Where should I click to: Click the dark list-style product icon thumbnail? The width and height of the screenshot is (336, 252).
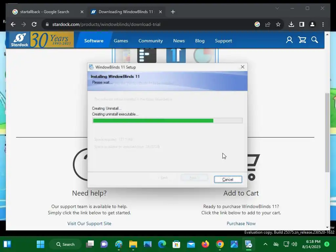147,55
